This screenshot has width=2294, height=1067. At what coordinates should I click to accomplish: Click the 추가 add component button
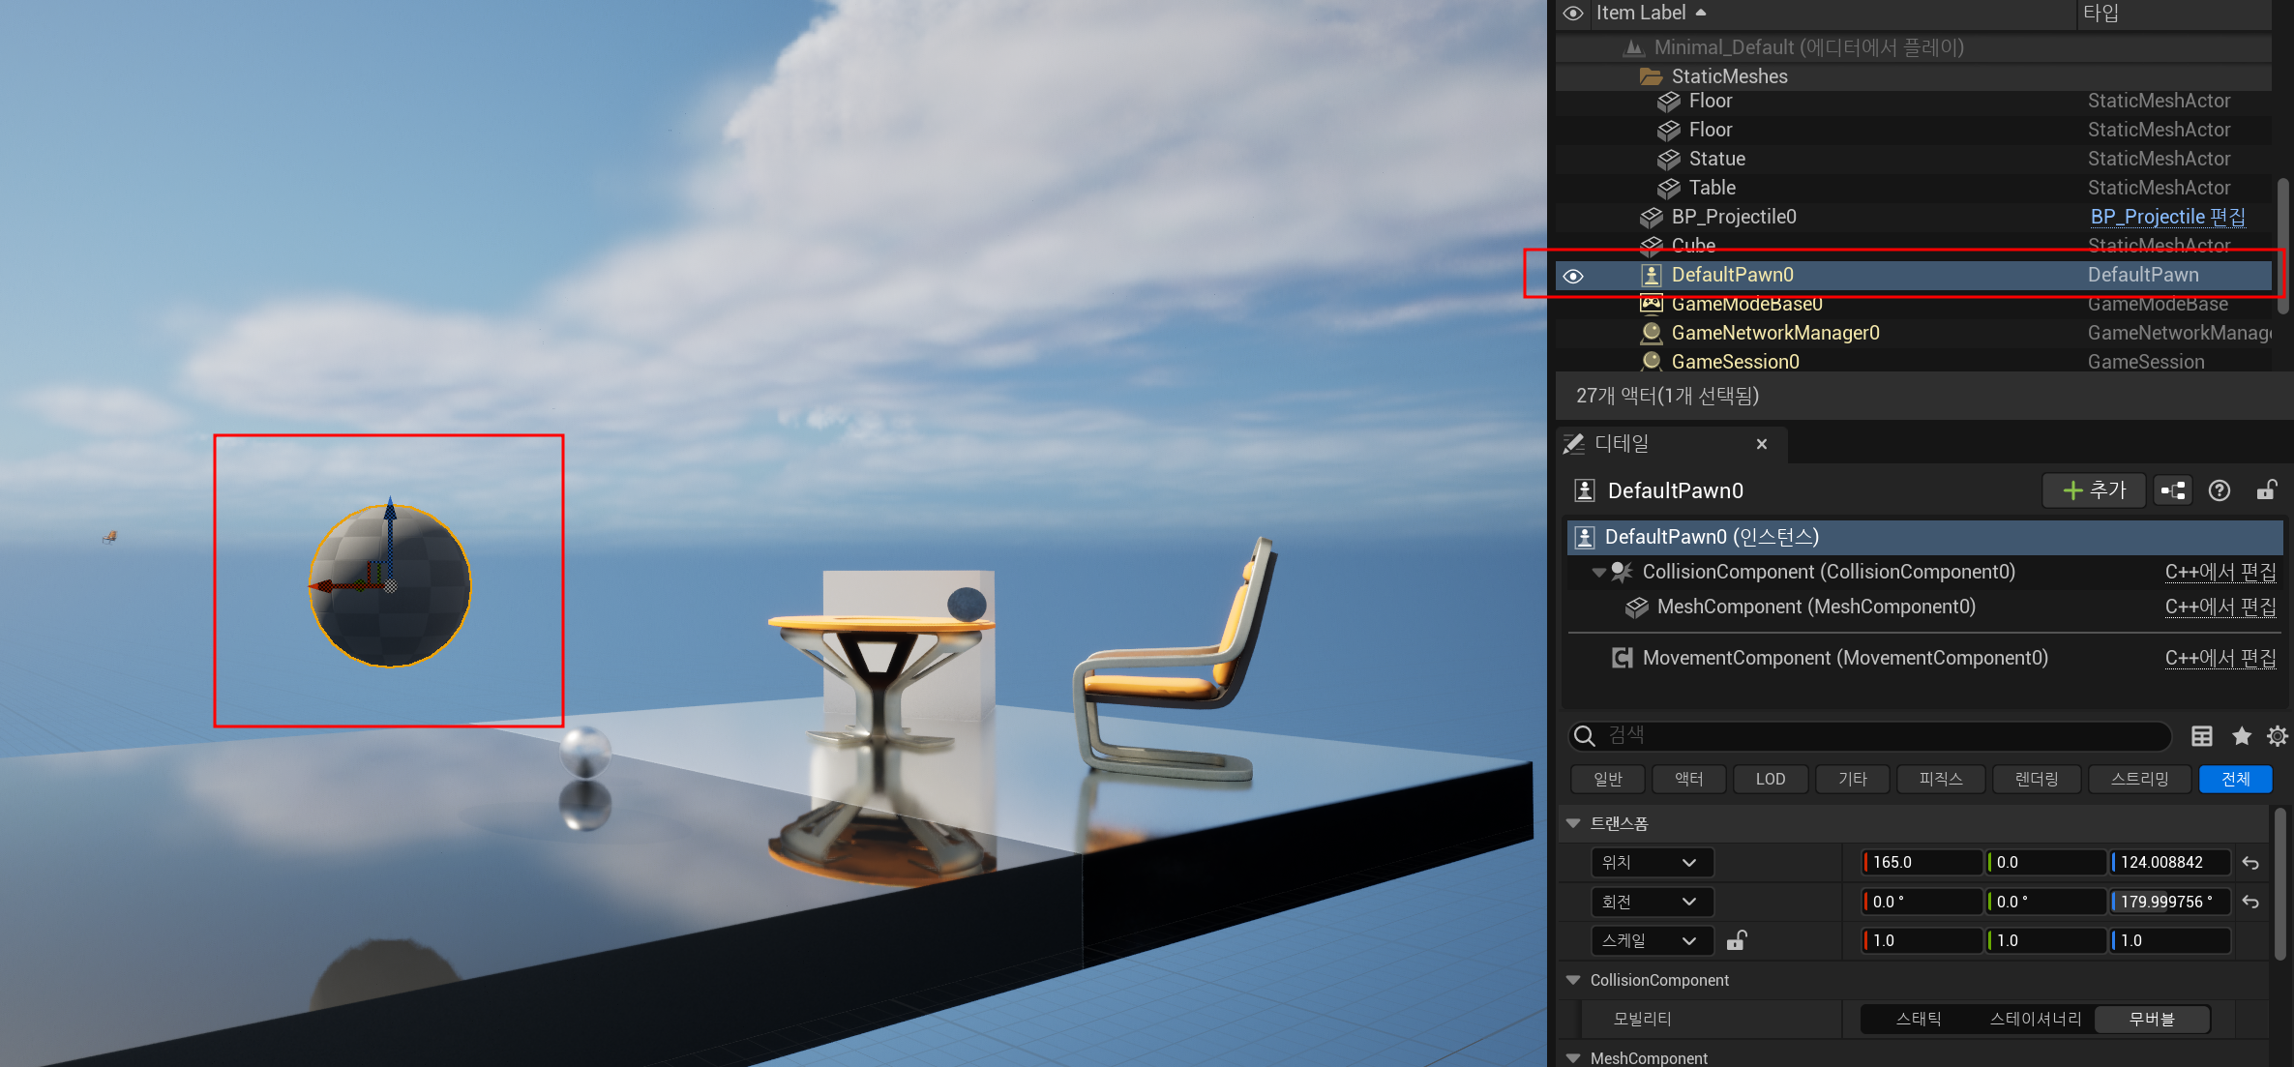pyautogui.click(x=2094, y=490)
